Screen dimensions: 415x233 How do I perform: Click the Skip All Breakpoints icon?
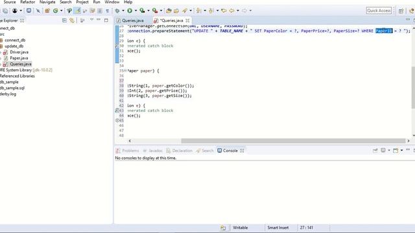coord(38,10)
